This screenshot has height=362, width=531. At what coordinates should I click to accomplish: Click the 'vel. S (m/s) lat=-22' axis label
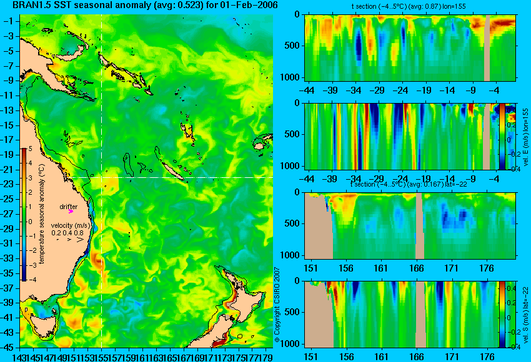[526, 315]
